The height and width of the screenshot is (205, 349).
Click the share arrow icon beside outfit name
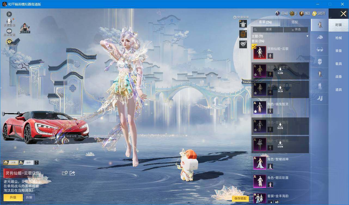tap(72, 173)
